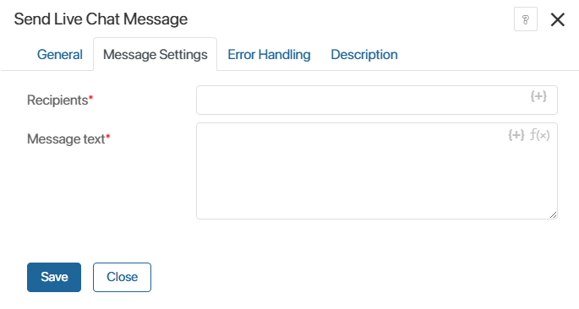Click the Send Live Chat Message title
Image resolution: width=579 pixels, height=309 pixels.
click(x=101, y=19)
